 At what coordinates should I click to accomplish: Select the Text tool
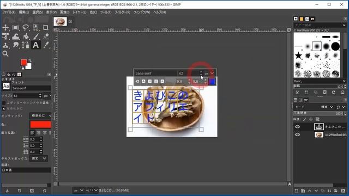tap(35, 45)
